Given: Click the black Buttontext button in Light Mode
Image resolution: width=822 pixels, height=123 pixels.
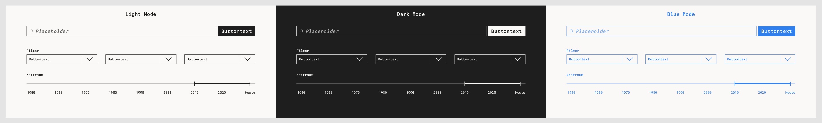Looking at the screenshot, I should tap(237, 31).
